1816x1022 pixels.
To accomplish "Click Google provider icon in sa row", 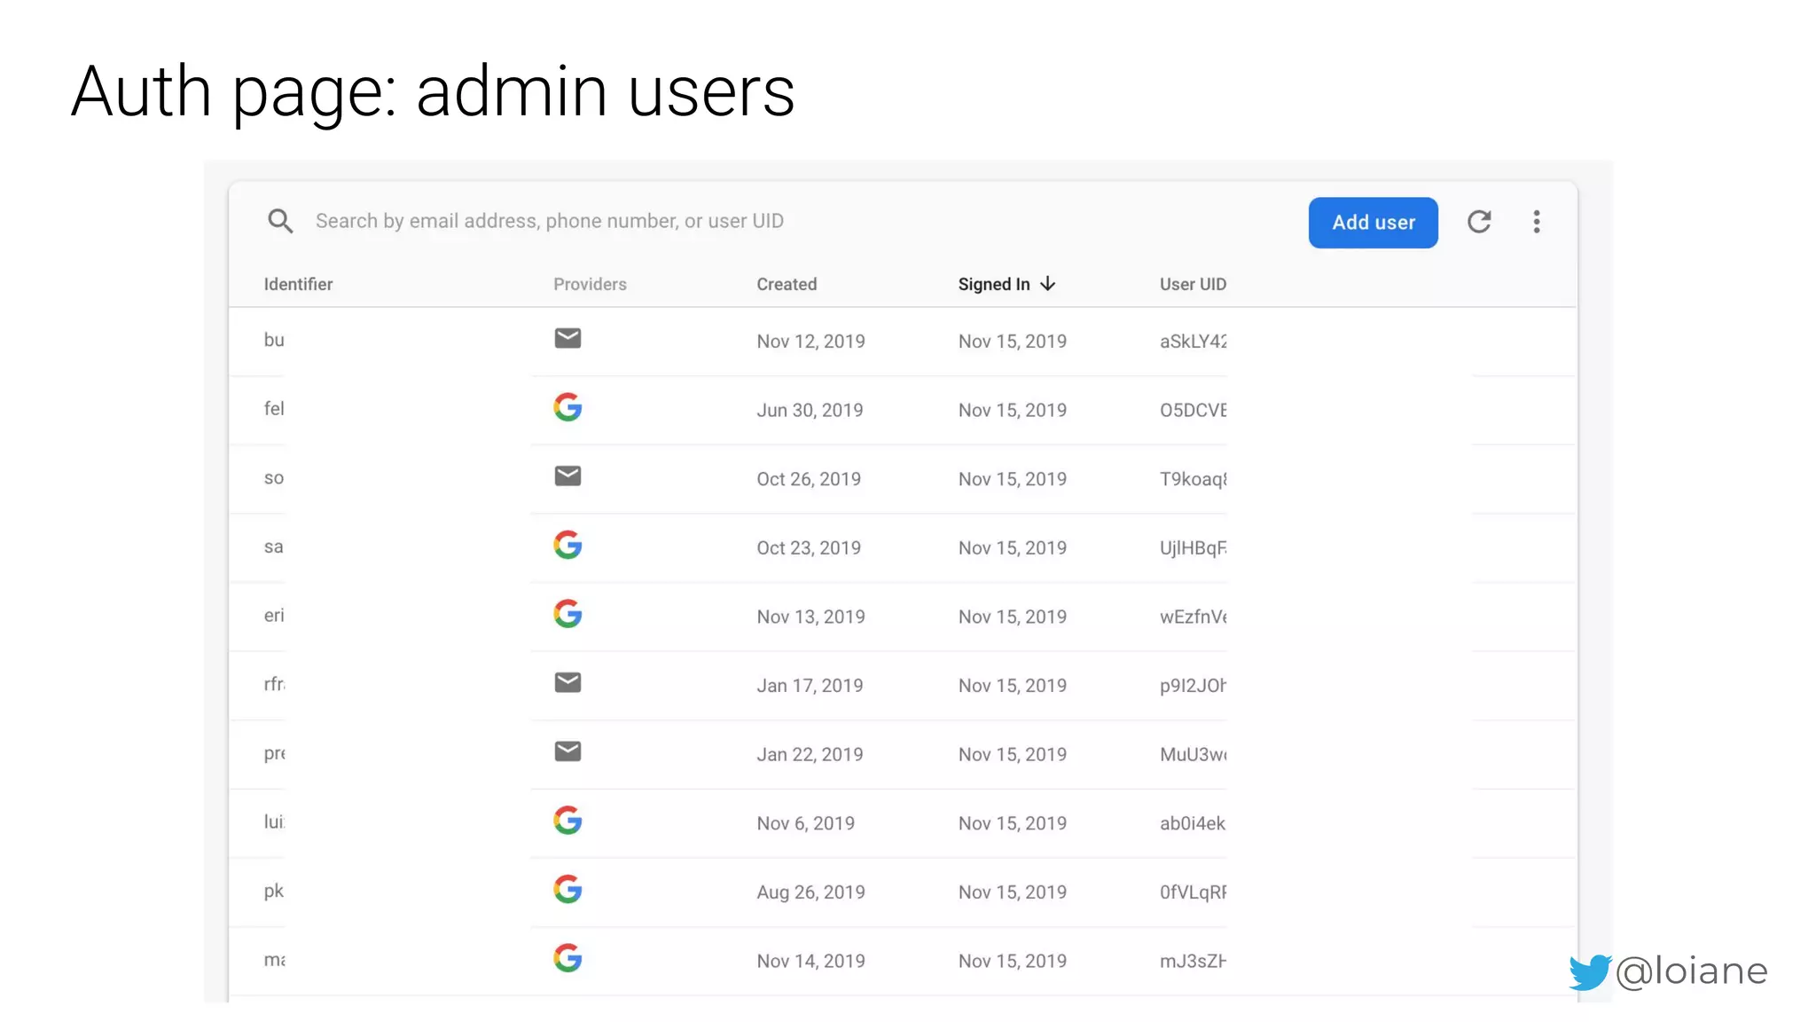I will point(567,545).
